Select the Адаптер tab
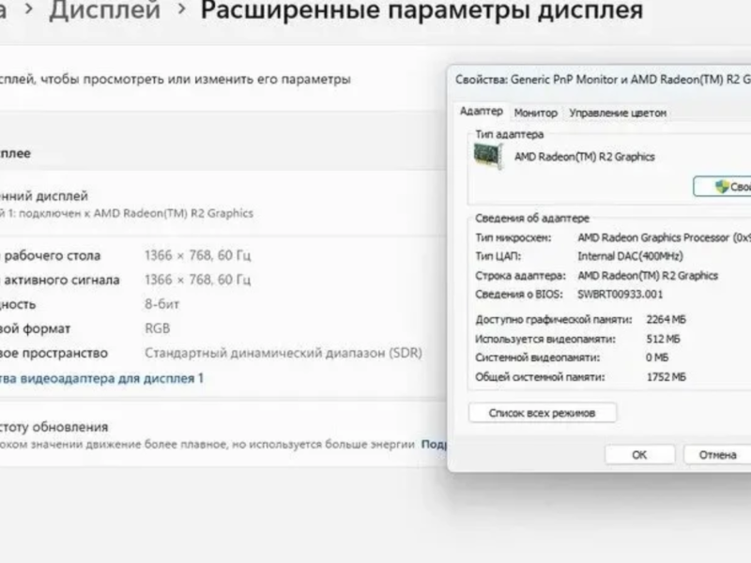This screenshot has height=563, width=751. 483,110
